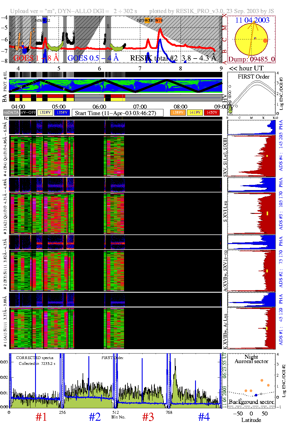Click yellow marker in ADS #4 histogram

267,156
